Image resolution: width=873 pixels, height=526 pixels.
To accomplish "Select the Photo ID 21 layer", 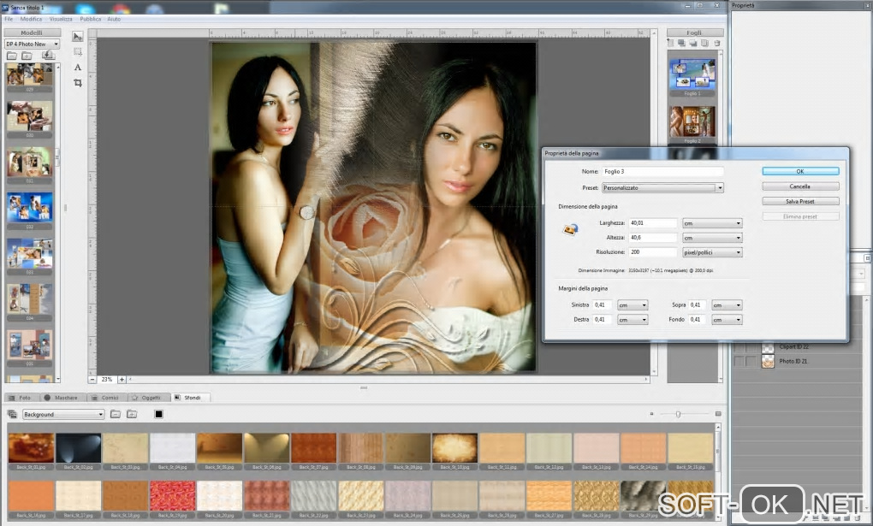I will point(793,361).
